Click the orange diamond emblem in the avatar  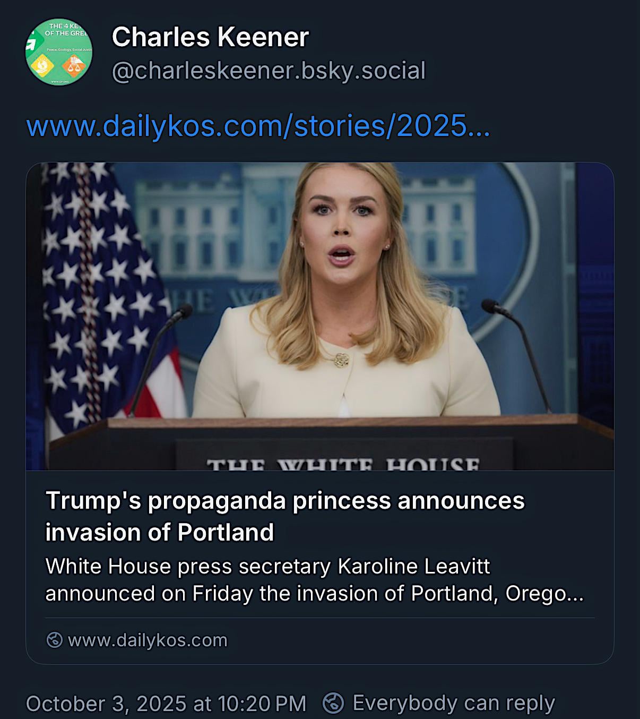click(73, 65)
